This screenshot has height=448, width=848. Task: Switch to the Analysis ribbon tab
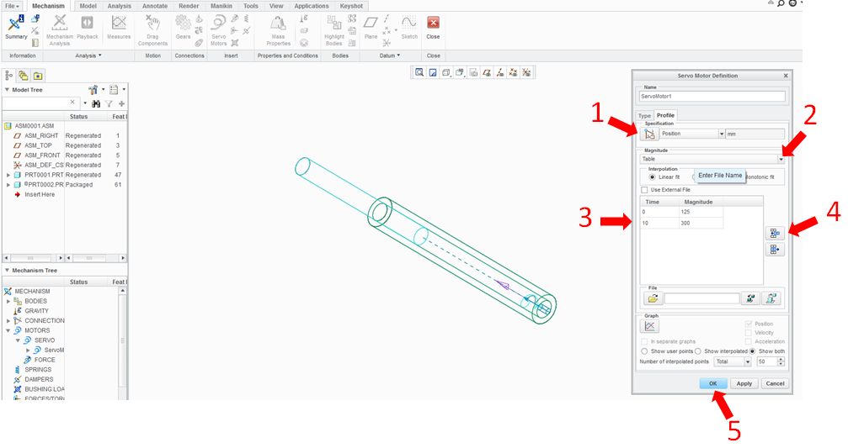120,6
